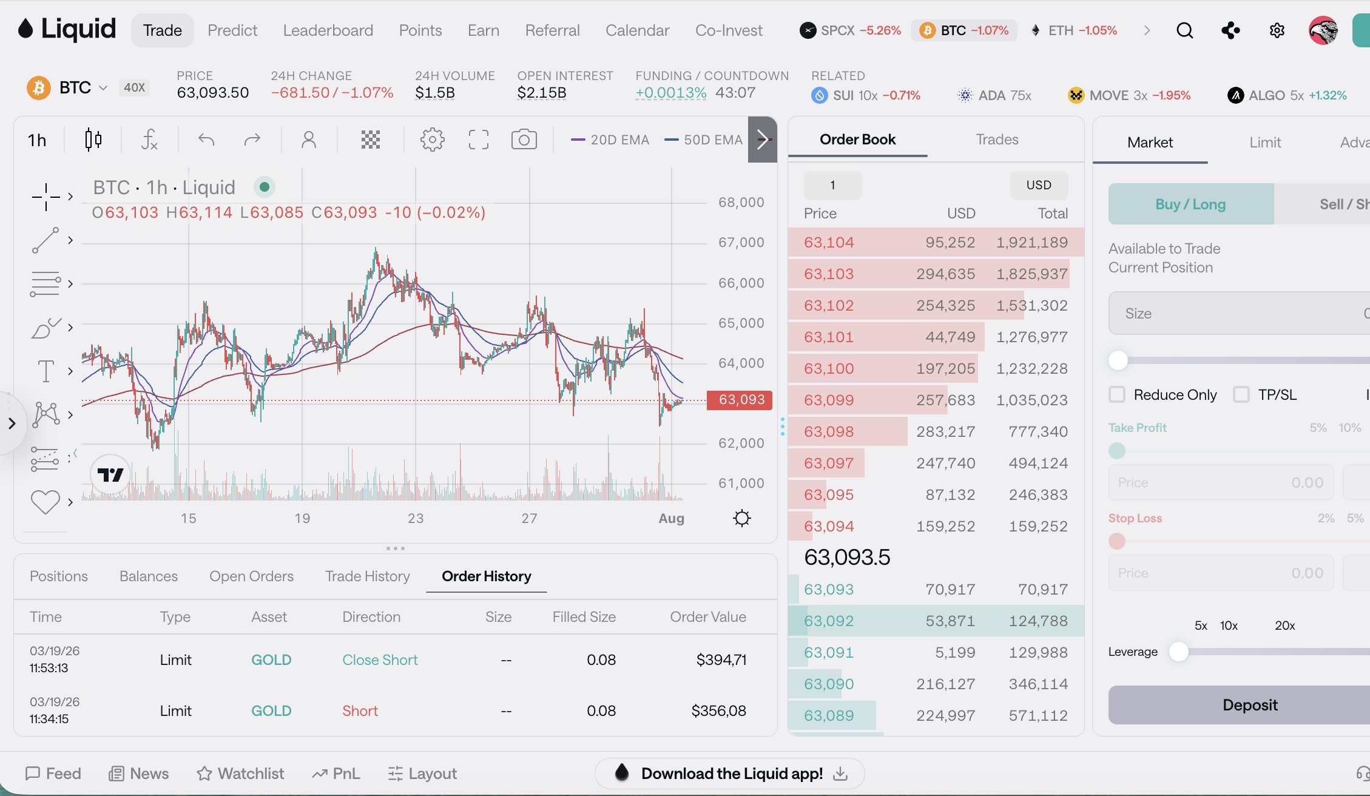Screen dimensions: 1370x796
Task: Enter fullscreen chart mode
Action: (479, 140)
